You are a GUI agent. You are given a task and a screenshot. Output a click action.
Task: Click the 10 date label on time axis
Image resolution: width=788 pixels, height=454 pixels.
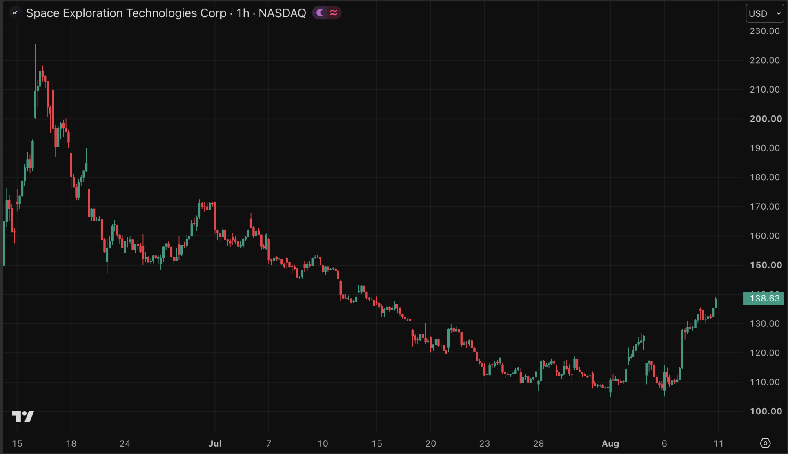[x=323, y=443]
